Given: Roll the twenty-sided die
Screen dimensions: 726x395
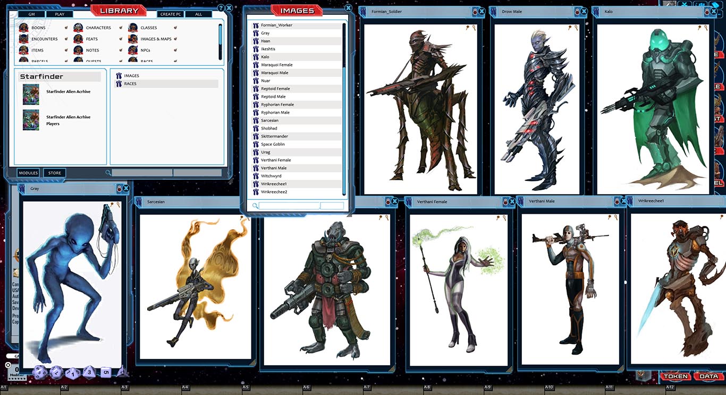Looking at the screenshot, I should (x=39, y=372).
